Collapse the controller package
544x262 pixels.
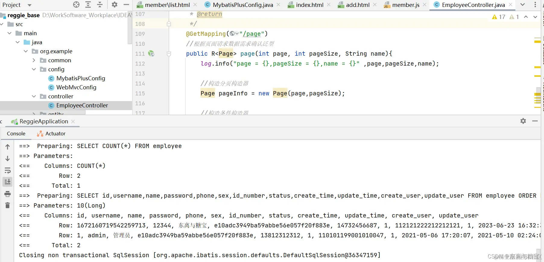pos(34,96)
